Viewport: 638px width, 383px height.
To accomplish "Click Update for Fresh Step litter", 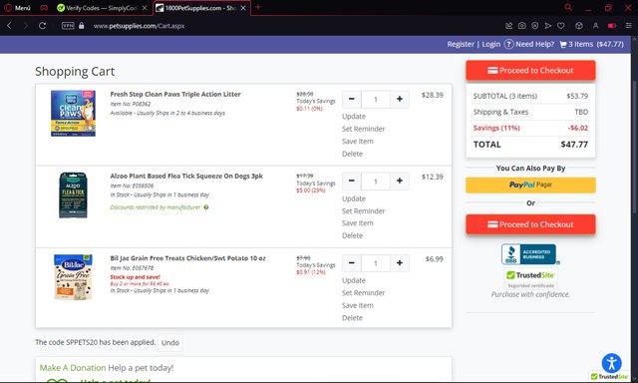I will click(x=354, y=117).
